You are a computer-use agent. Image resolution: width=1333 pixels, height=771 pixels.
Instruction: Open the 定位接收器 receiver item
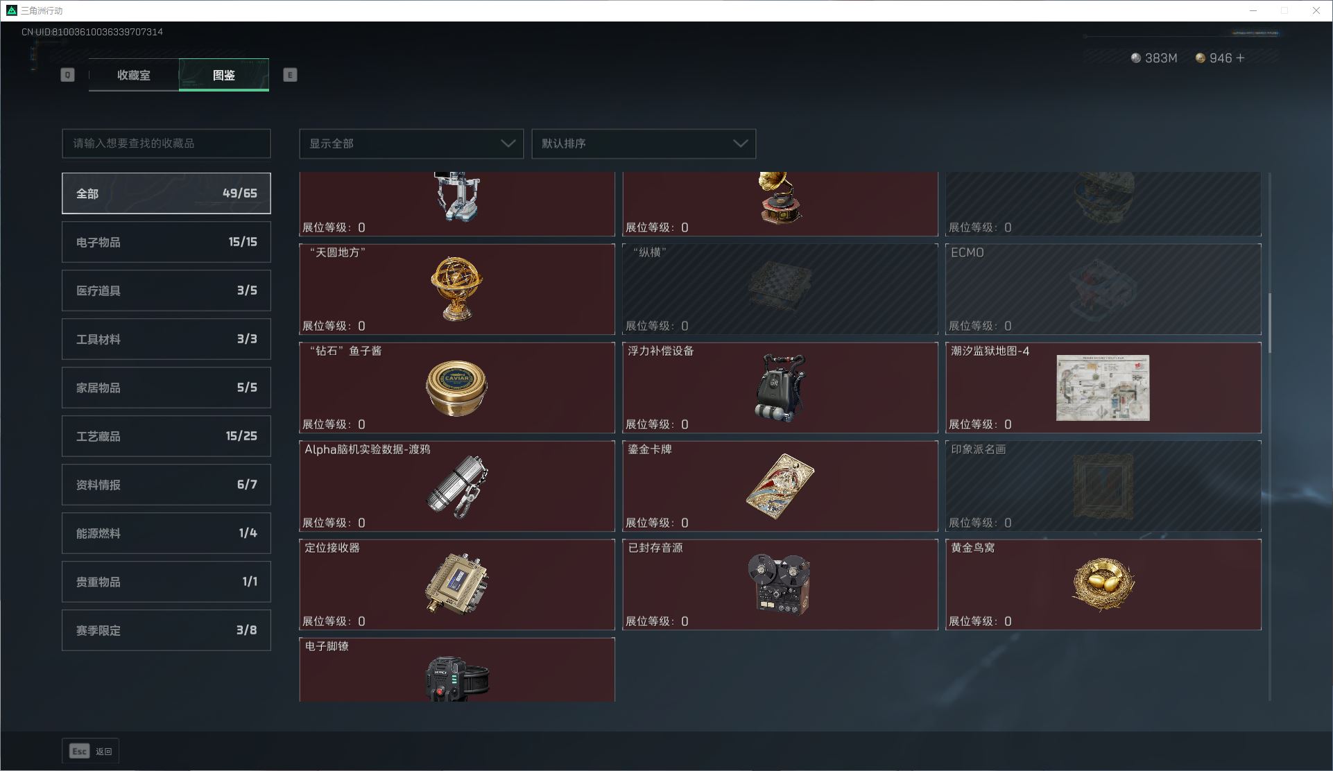click(x=457, y=584)
